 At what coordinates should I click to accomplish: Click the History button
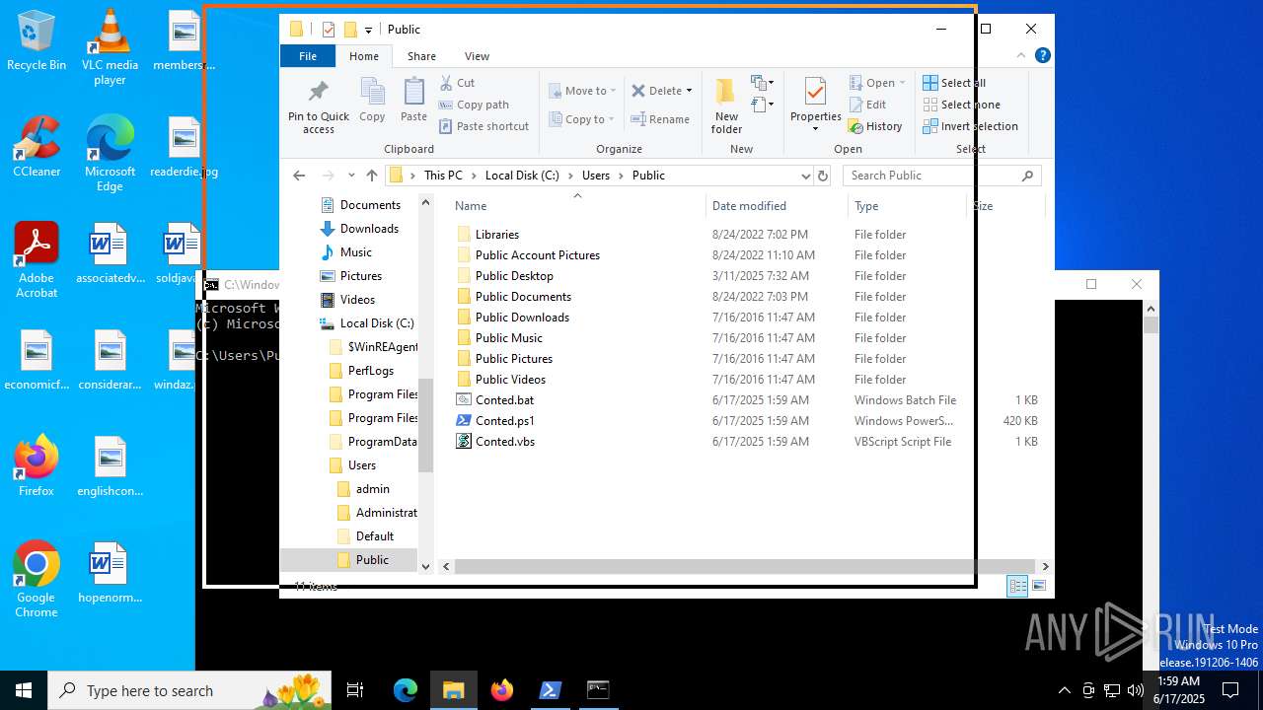[875, 126]
